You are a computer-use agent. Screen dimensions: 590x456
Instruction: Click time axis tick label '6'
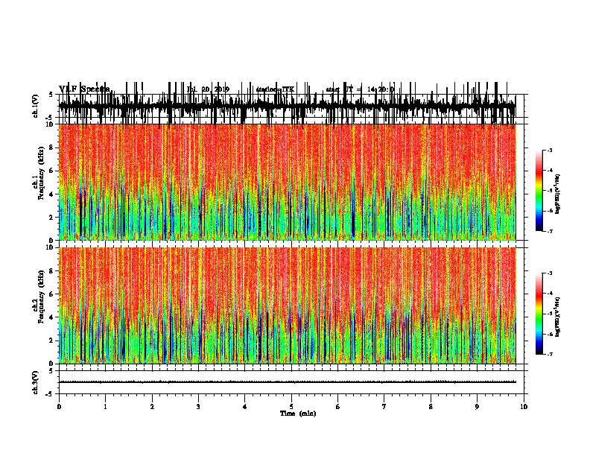338,407
